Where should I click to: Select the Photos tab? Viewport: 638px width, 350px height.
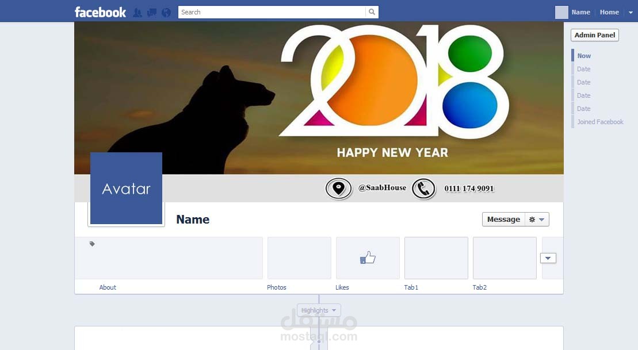[x=277, y=287]
